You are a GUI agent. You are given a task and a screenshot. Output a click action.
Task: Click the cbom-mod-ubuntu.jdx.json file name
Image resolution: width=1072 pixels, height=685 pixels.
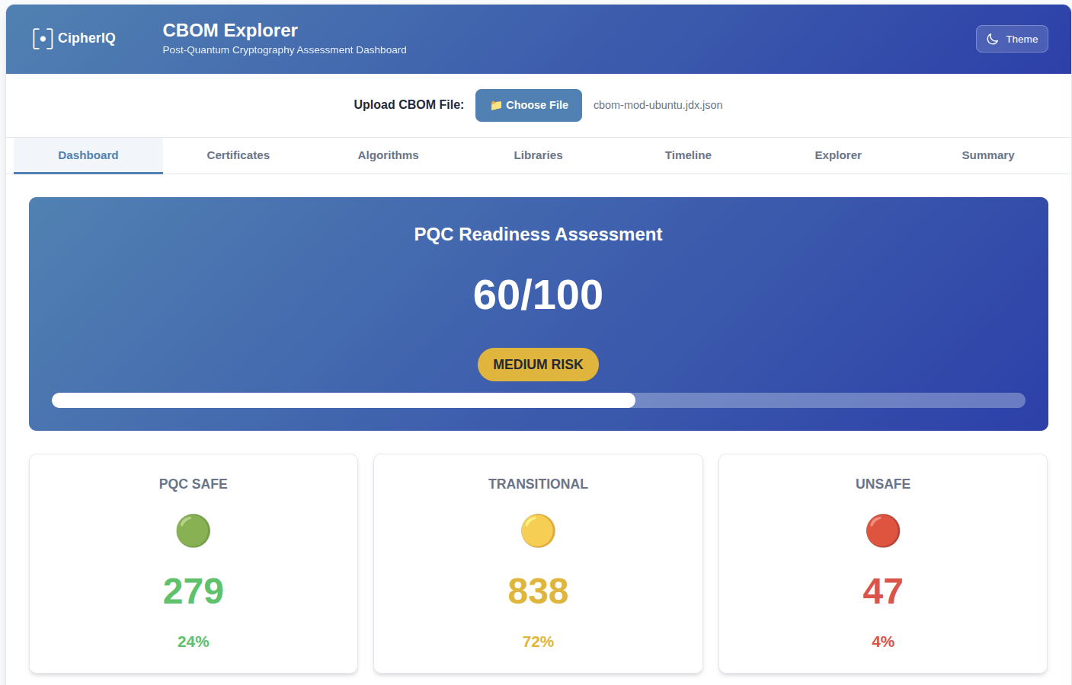[658, 105]
